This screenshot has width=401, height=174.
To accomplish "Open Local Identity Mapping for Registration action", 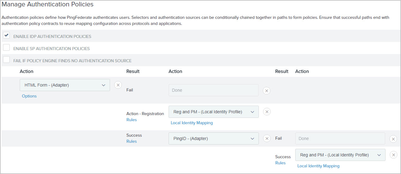I will (x=192, y=123).
